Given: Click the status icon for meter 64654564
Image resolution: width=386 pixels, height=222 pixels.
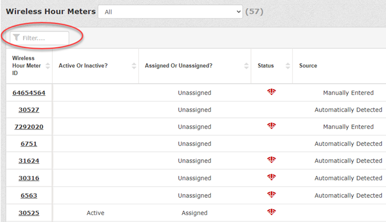Looking at the screenshot, I should coord(271,92).
